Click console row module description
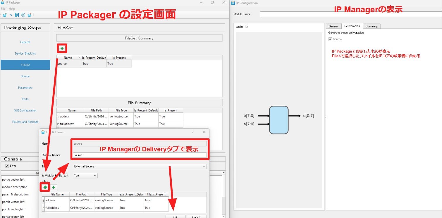This screenshot has width=442, height=218. click(15, 187)
